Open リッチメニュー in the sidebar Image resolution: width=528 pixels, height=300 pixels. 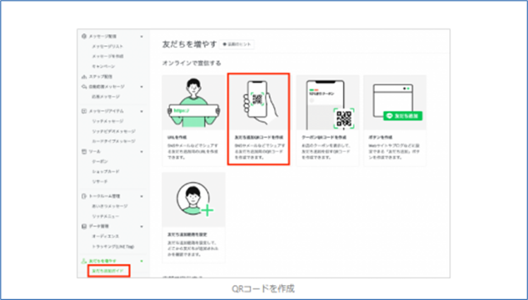(x=106, y=216)
